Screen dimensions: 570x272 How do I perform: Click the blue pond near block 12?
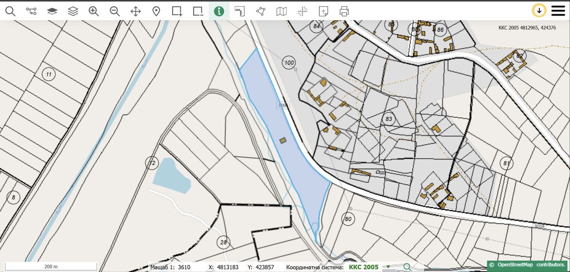point(171,175)
